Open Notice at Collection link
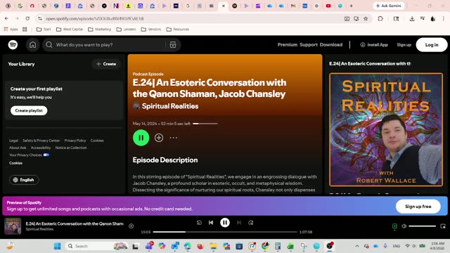 [x=71, y=148]
